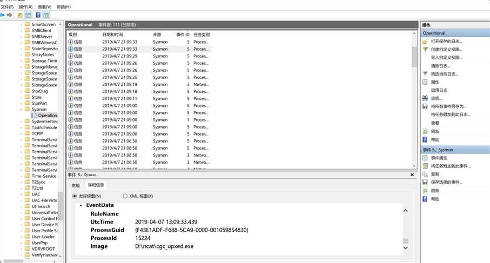Close the Event 5 Sysmon preview pane
The height and width of the screenshot is (263, 490).
[412, 174]
